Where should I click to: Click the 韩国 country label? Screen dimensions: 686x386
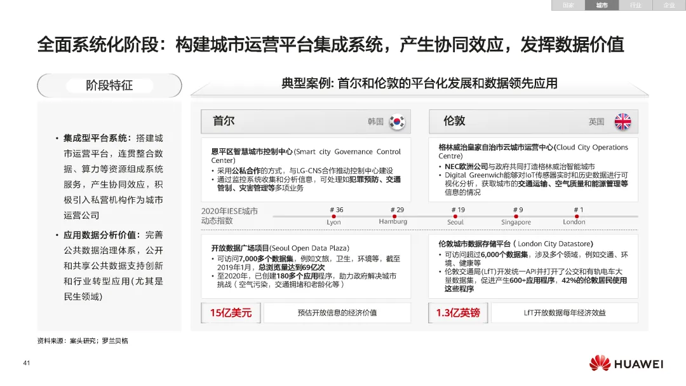[x=375, y=121]
